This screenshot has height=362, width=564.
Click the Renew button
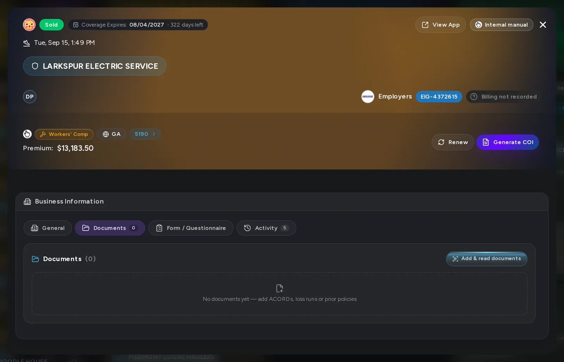pyautogui.click(x=453, y=142)
